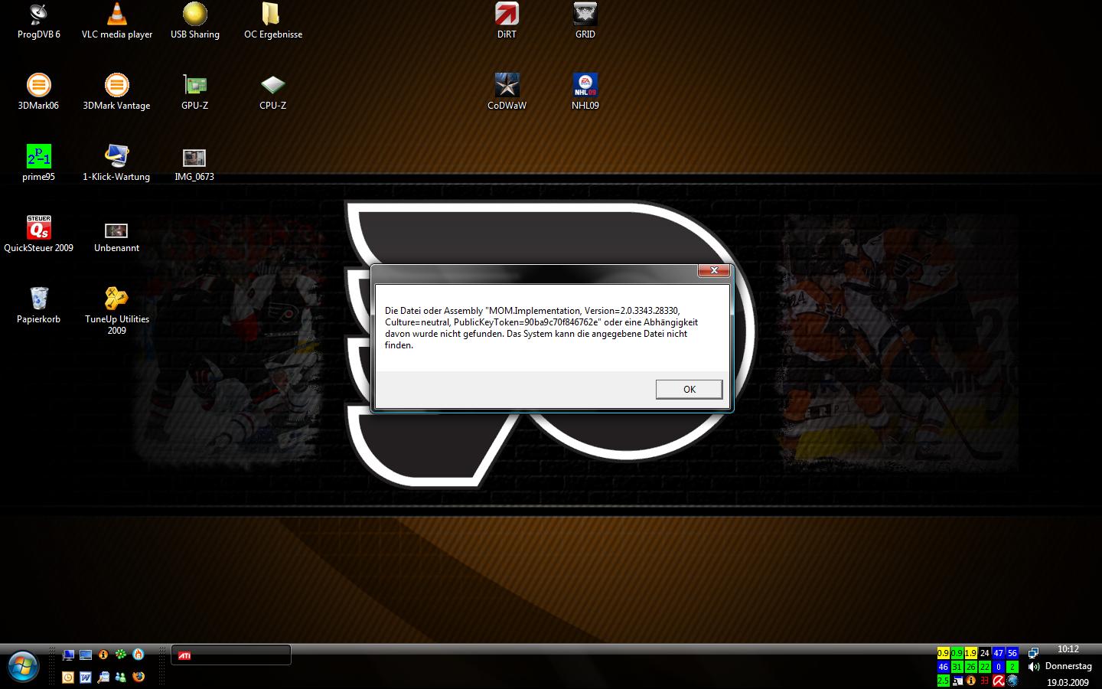Launch ICQ from the quick launch bar
Image resolution: width=1102 pixels, height=689 pixels.
[x=121, y=655]
